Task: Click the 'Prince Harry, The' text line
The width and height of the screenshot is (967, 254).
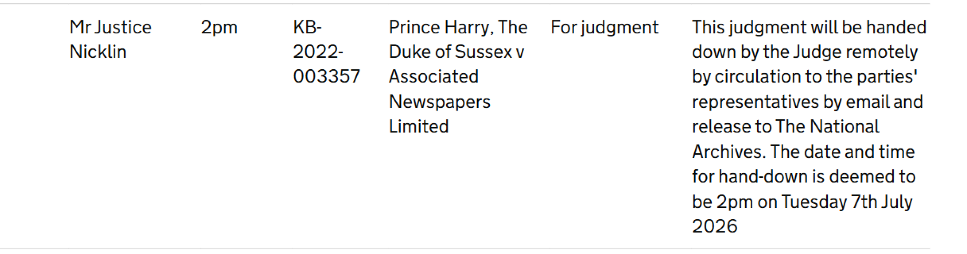Action: click(x=458, y=28)
